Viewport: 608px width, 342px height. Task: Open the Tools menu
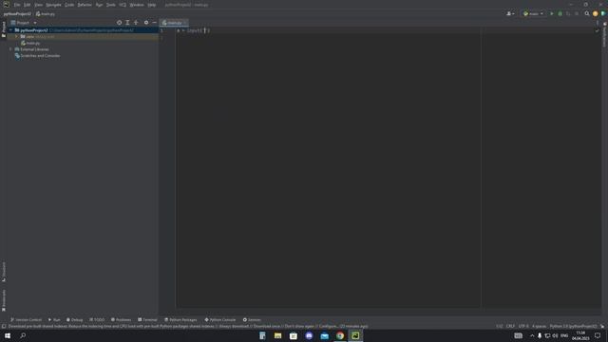point(111,5)
